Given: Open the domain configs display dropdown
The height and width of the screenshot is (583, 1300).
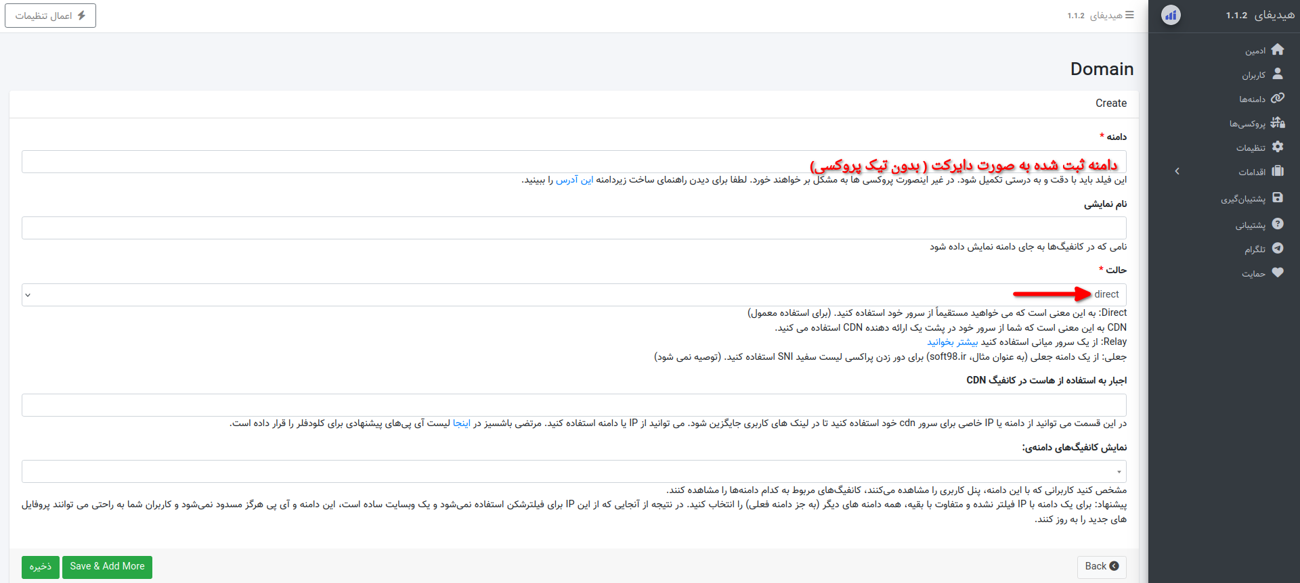Looking at the screenshot, I should pos(574,471).
